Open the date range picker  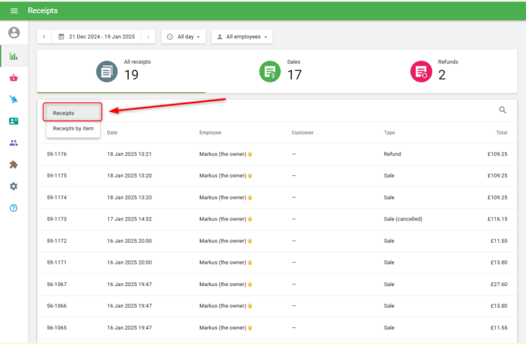tap(97, 37)
